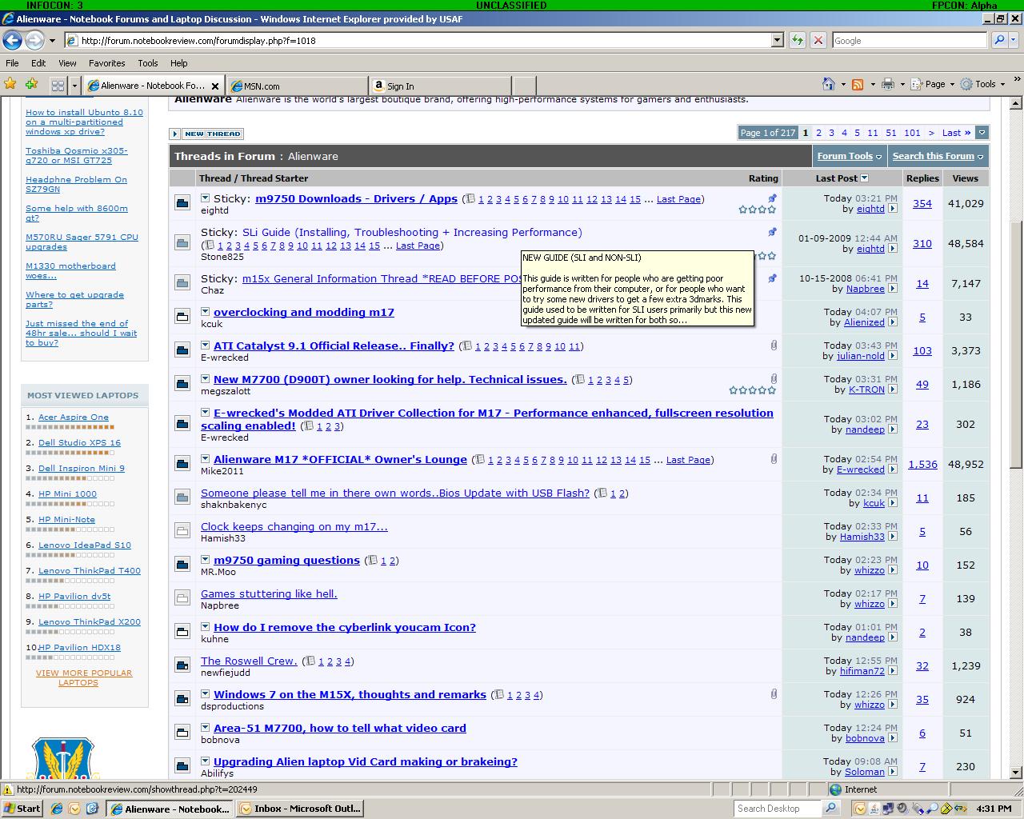Open the Favorites Center star
The height and width of the screenshot is (819, 1024).
10,84
